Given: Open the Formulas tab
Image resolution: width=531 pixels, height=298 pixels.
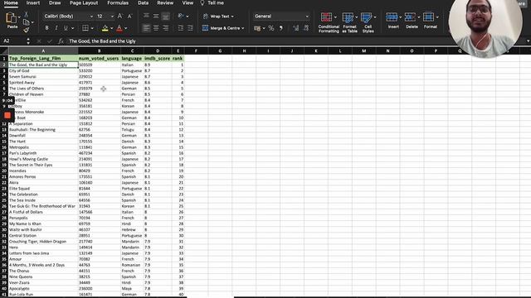Looking at the screenshot, I should 118,3.
